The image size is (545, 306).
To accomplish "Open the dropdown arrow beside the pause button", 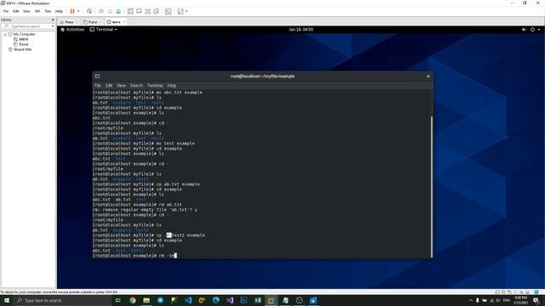I will point(78,11).
